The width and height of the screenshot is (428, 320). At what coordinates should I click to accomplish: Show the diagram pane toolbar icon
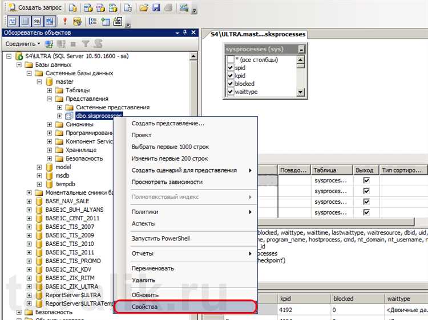pyautogui.click(x=11, y=22)
